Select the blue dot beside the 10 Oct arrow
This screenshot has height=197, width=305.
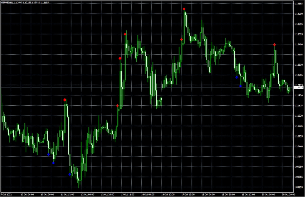(53, 163)
